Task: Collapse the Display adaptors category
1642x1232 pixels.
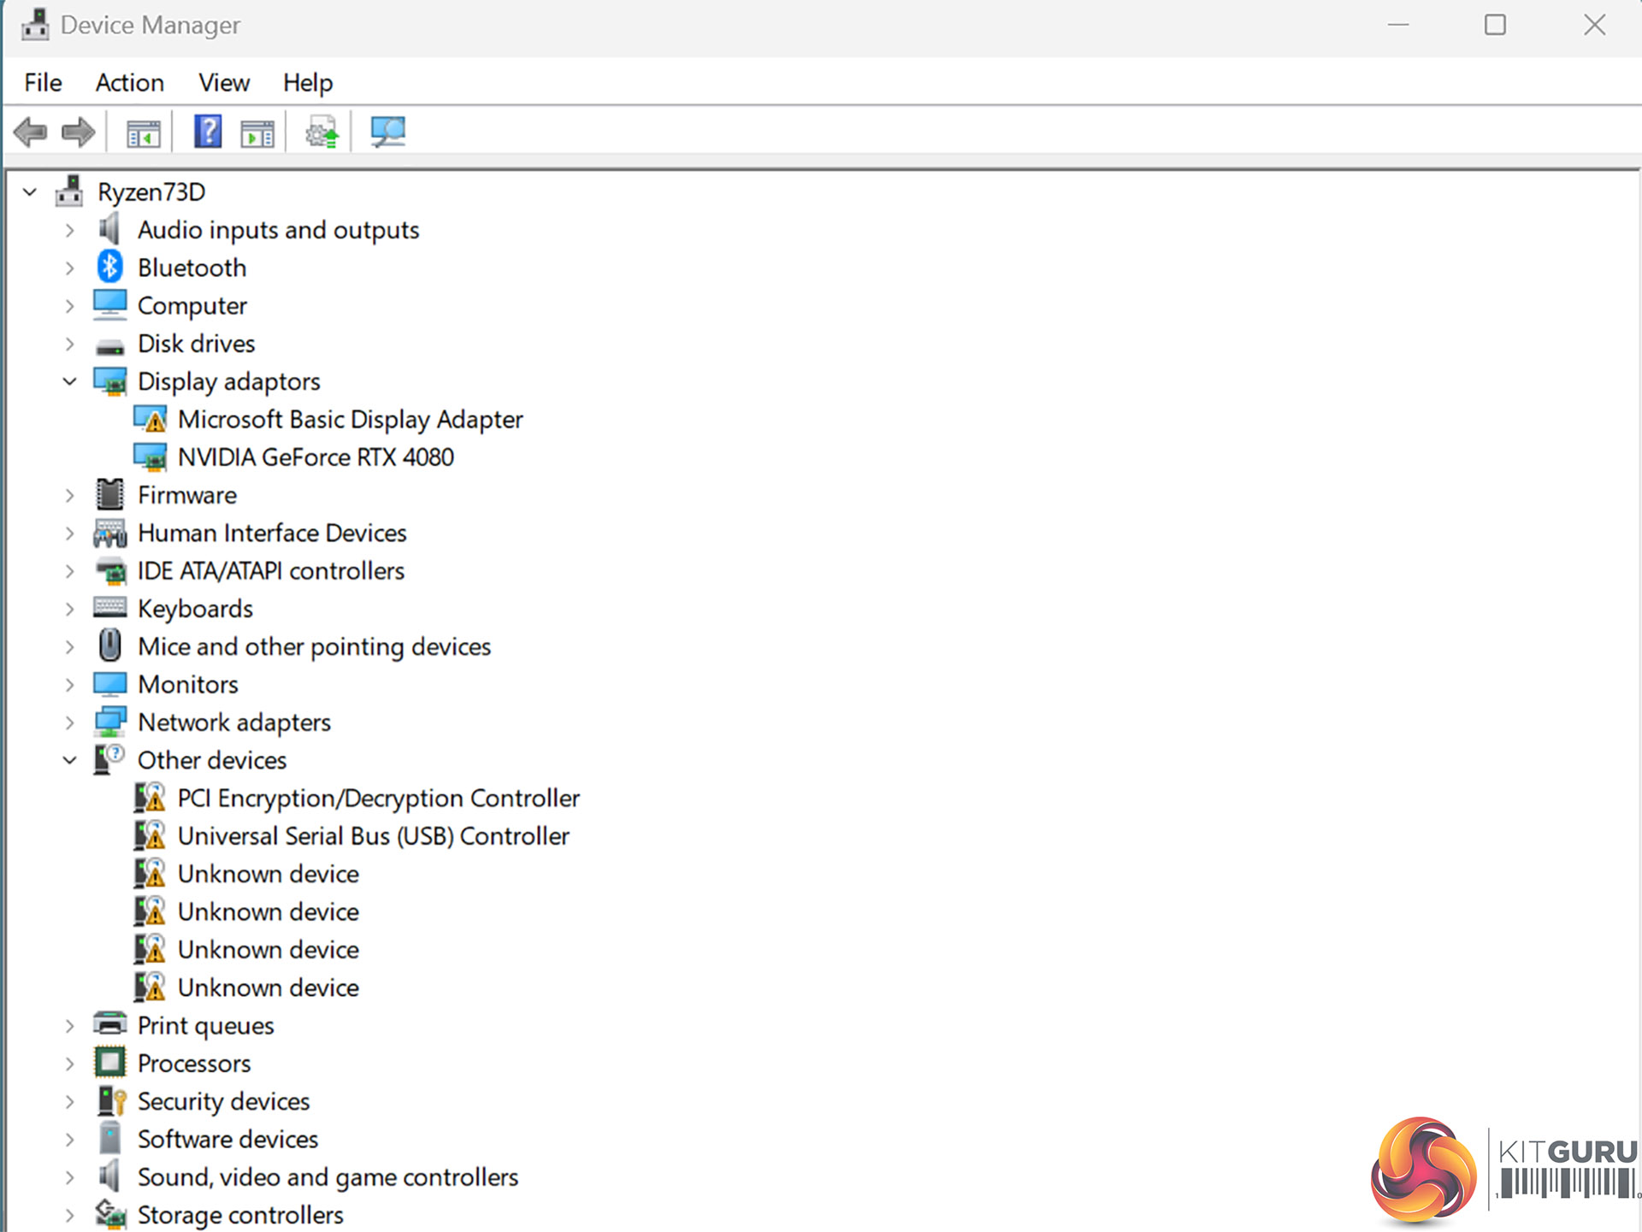Action: (x=70, y=381)
